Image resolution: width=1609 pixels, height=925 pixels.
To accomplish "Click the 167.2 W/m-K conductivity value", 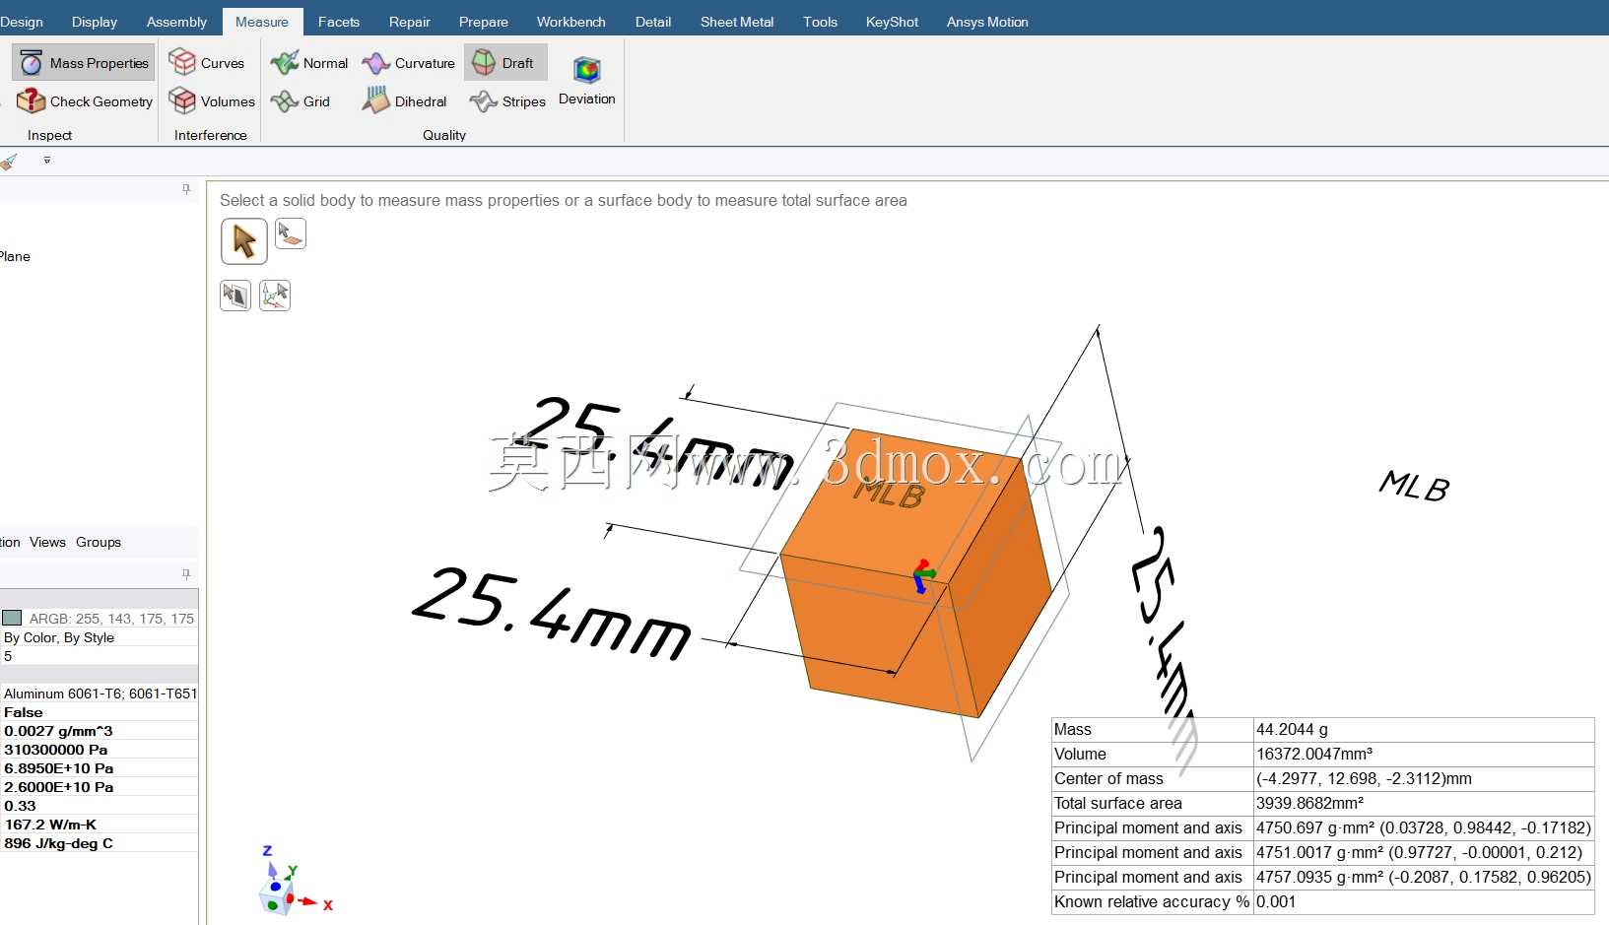I will 50,825.
